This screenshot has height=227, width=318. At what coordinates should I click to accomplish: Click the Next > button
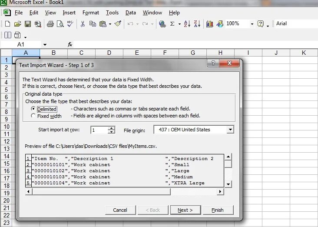pyautogui.click(x=185, y=210)
